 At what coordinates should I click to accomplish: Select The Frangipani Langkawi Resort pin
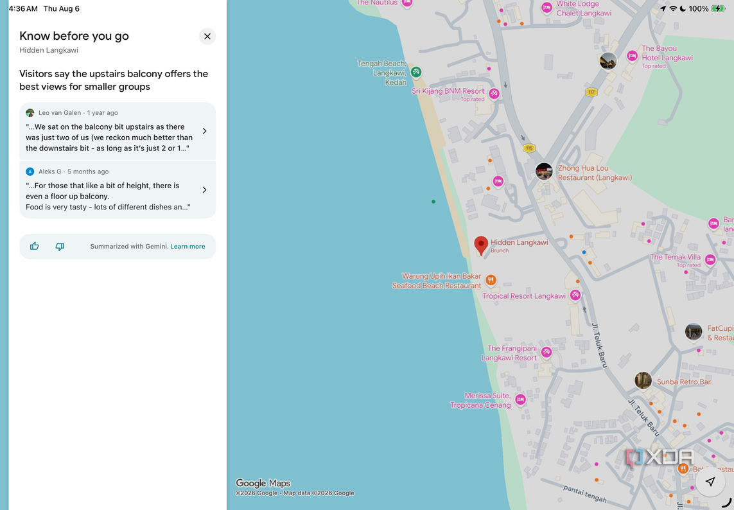click(x=546, y=352)
